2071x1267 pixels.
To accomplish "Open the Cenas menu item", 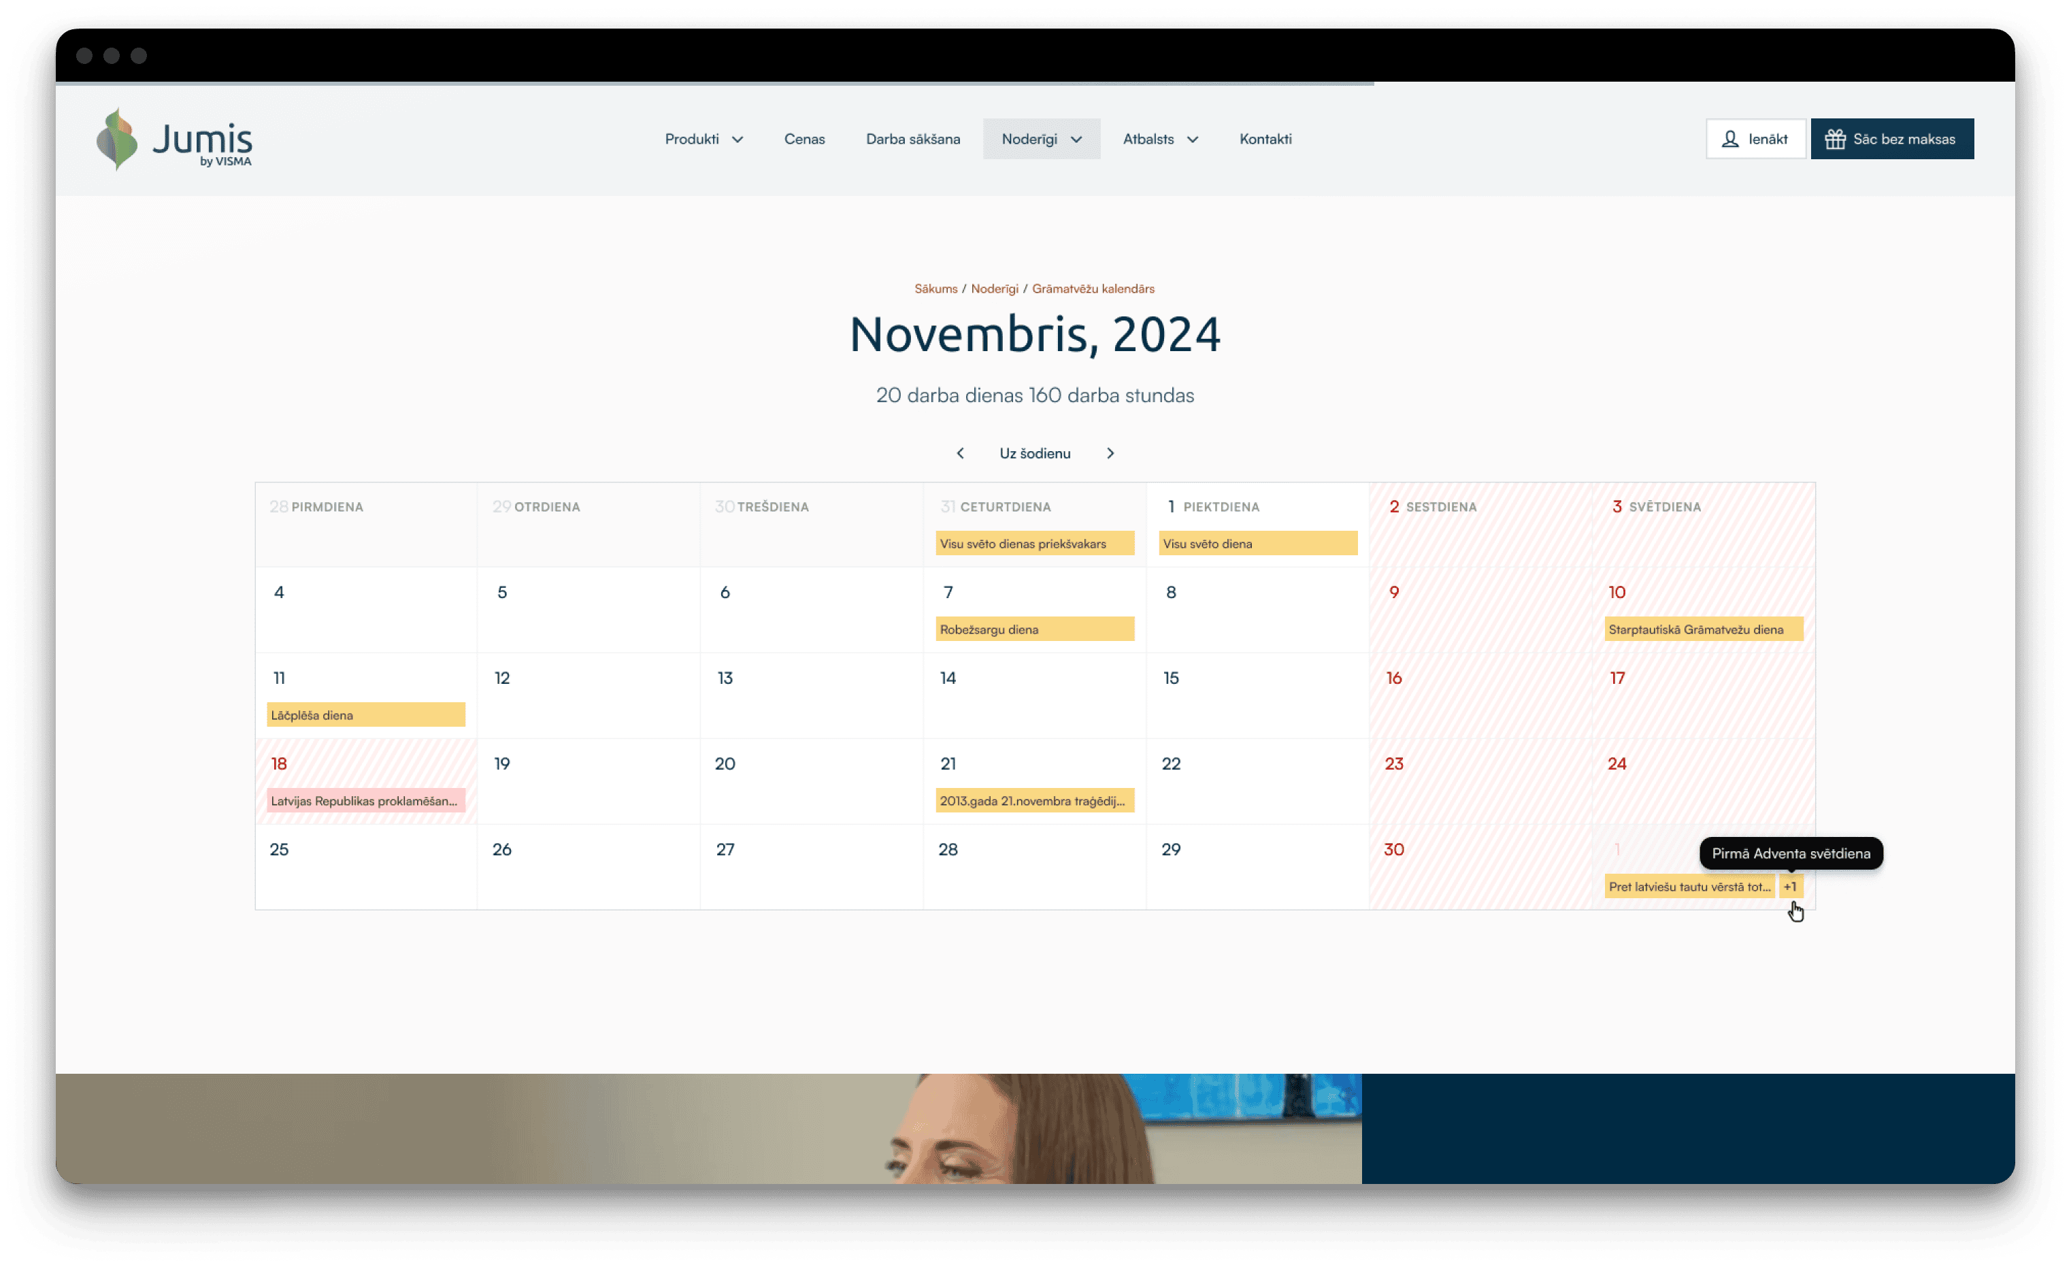I will (x=804, y=139).
